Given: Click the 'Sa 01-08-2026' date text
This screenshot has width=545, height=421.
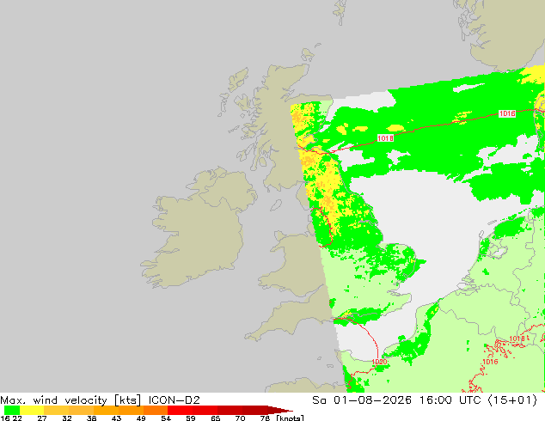Looking at the screenshot, I should pos(362,400).
